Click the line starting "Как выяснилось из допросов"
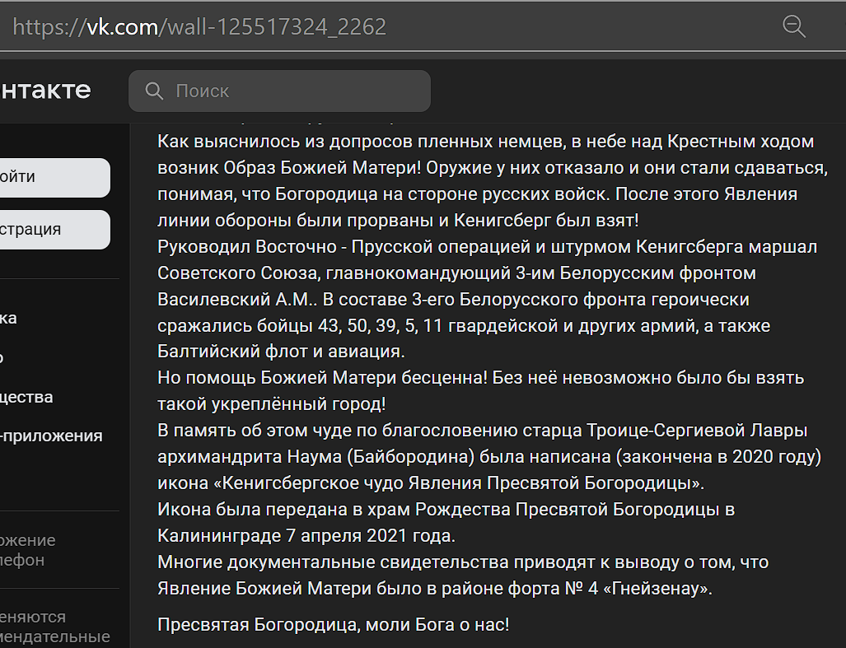This screenshot has width=846, height=648. pyautogui.click(x=485, y=142)
